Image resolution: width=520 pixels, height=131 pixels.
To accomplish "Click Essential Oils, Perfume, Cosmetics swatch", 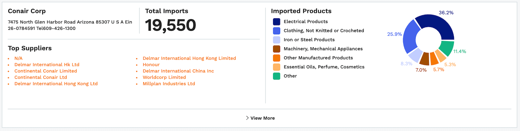I will [x=277, y=67].
